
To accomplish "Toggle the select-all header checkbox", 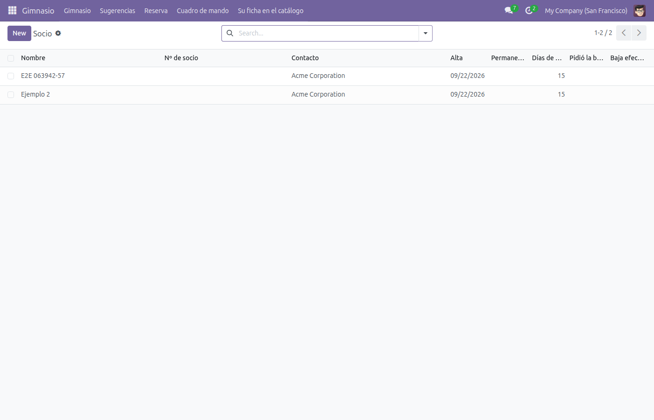I will (x=11, y=58).
